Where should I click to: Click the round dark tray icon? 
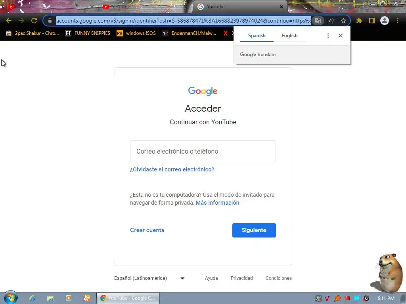pos(366,298)
